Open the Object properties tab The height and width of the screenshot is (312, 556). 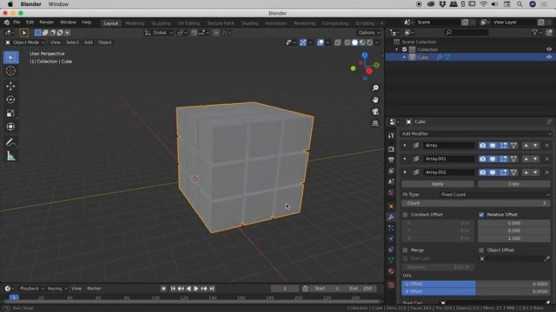(391, 206)
